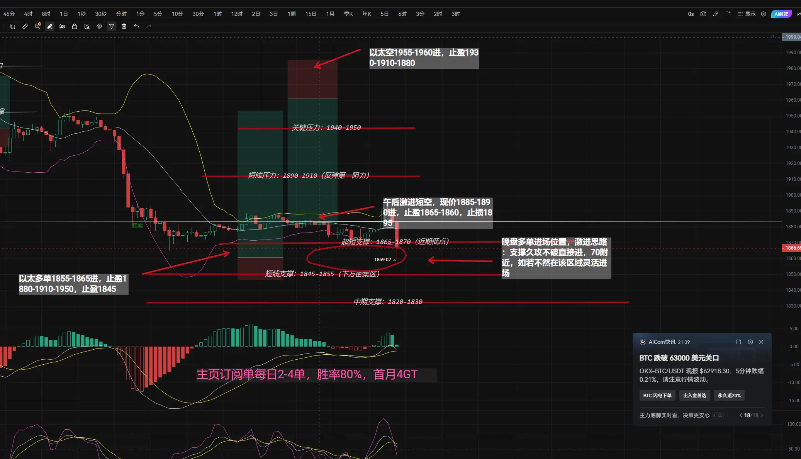Click the BTC 闪电下单 button
801x459 pixels.
pyautogui.click(x=657, y=396)
